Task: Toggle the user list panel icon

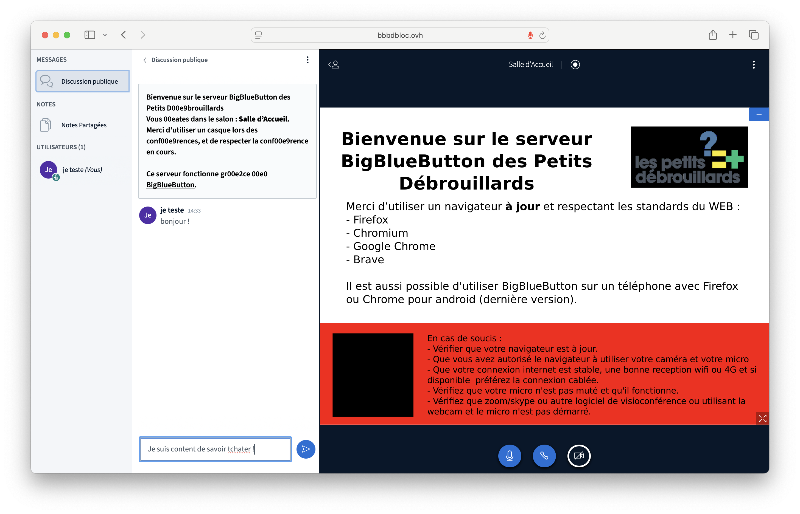Action: (334, 64)
